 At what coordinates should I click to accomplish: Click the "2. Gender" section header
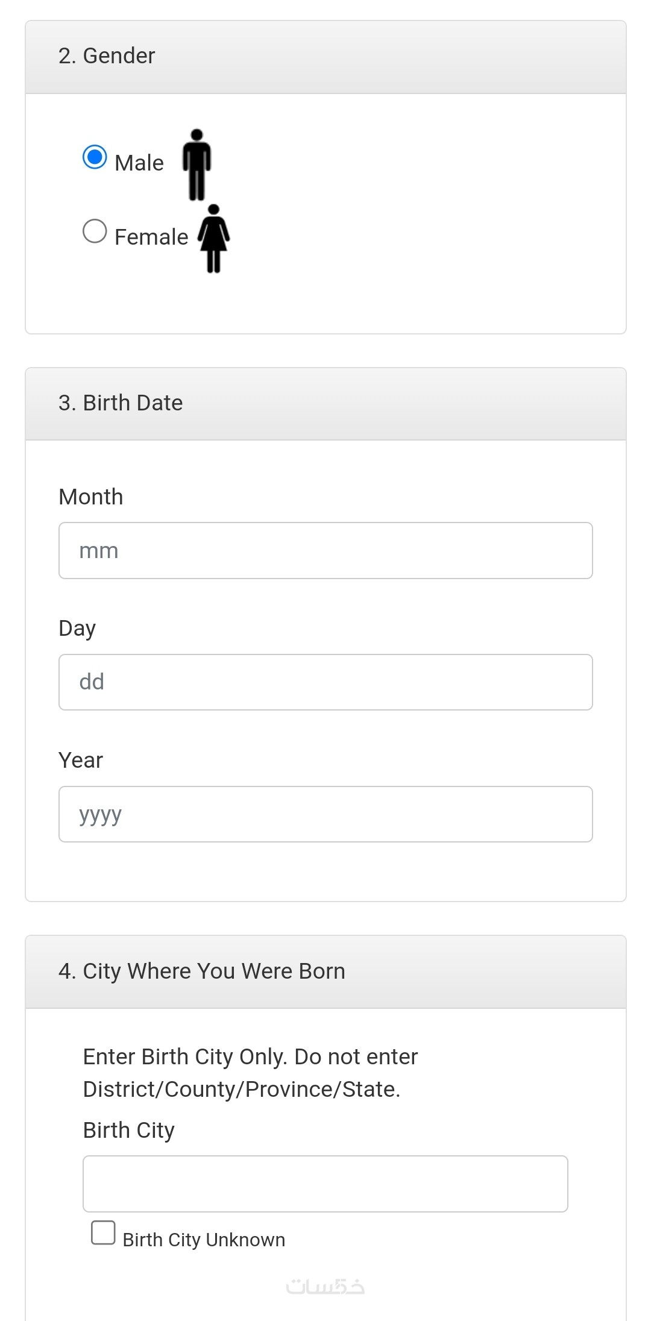pos(107,56)
